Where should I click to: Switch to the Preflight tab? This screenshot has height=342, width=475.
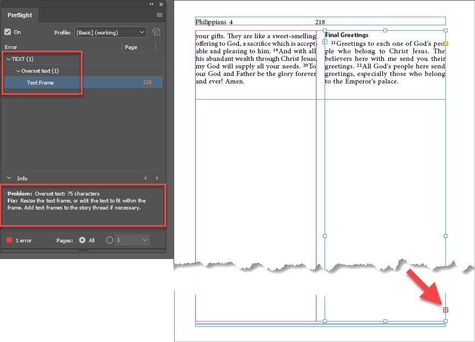20,15
